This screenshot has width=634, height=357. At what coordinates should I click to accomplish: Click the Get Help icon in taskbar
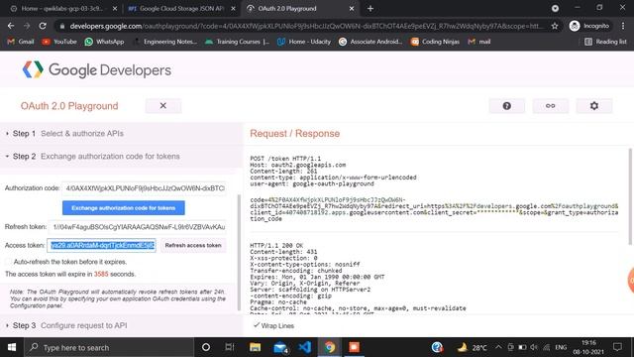tap(437, 347)
